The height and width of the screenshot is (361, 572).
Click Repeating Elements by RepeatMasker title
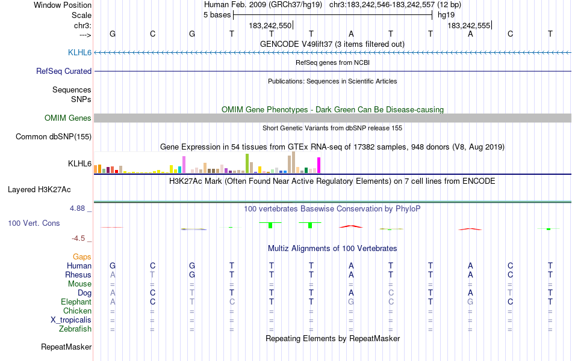pos(332,338)
